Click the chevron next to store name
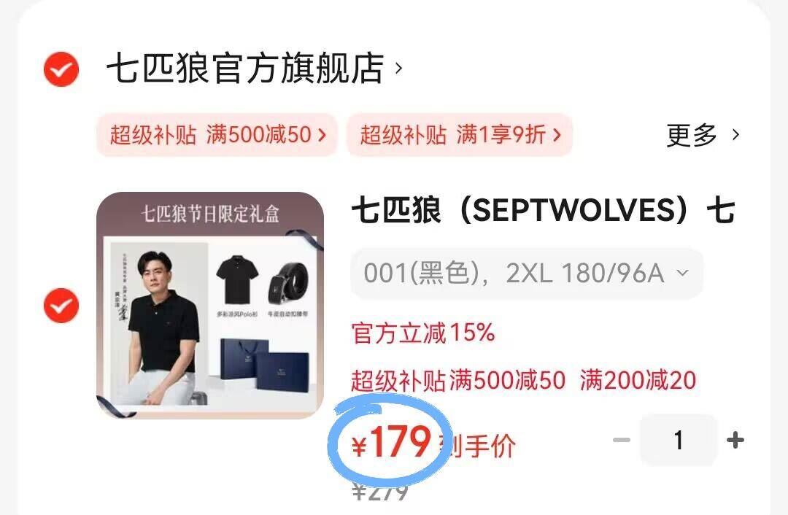The width and height of the screenshot is (788, 515). [398, 68]
